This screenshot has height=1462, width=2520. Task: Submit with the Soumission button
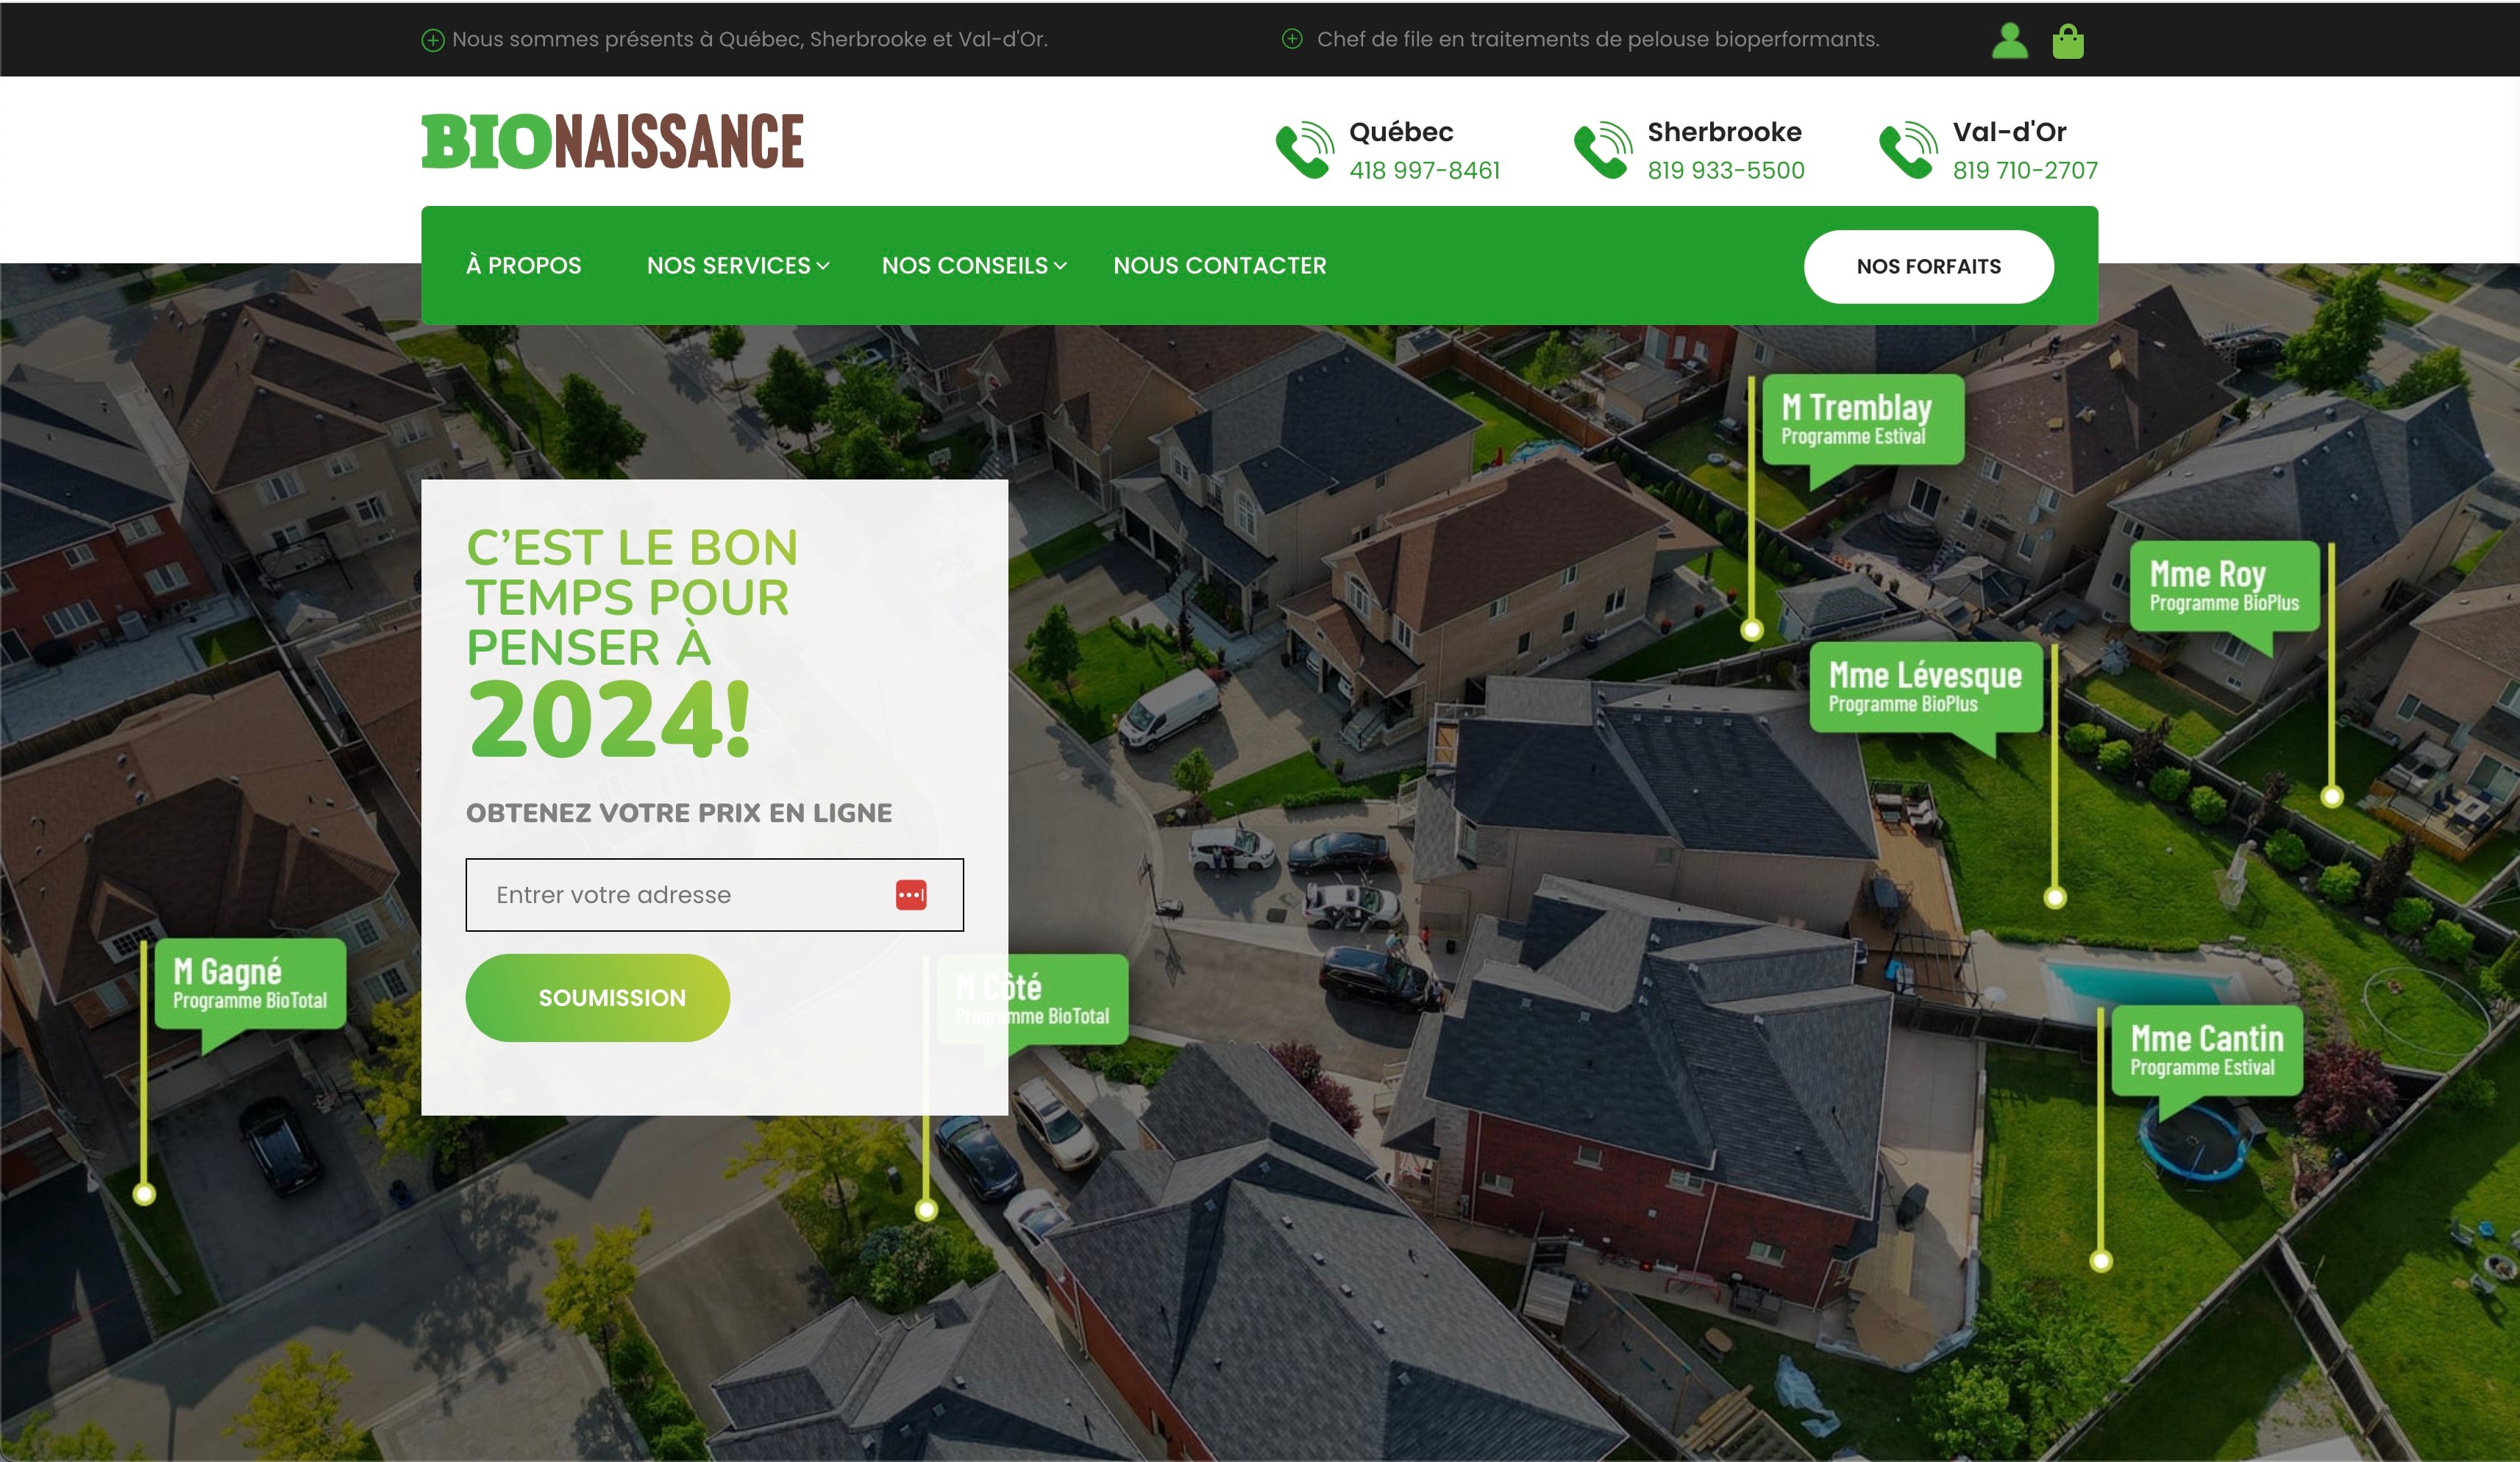[x=597, y=997]
